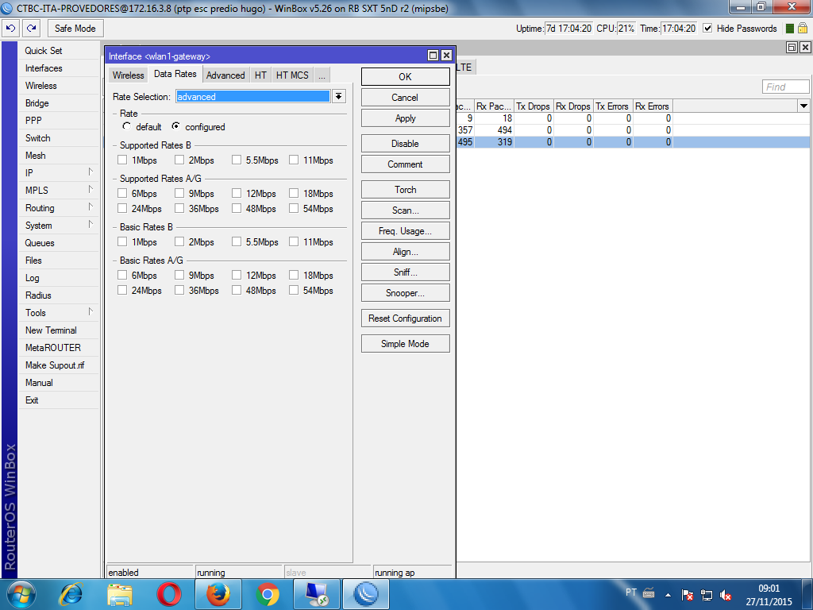Click the on-screen keyboard tray icon
This screenshot has height=610, width=813.
(x=649, y=593)
